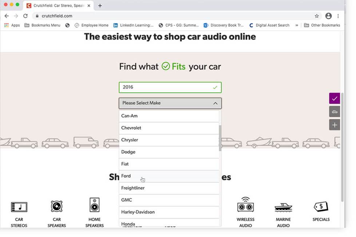The width and height of the screenshot is (356, 237).
Task: Click the page vertical scrollbar
Action: click(x=342, y=147)
